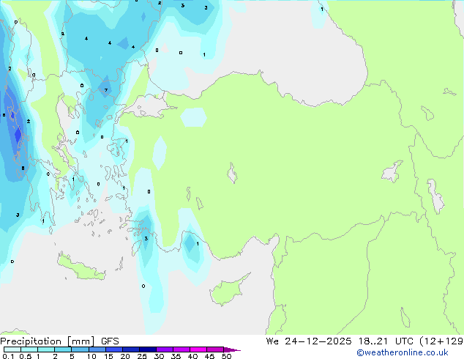Click the legend label '0.1'
The width and height of the screenshot is (464, 359).
8,356
